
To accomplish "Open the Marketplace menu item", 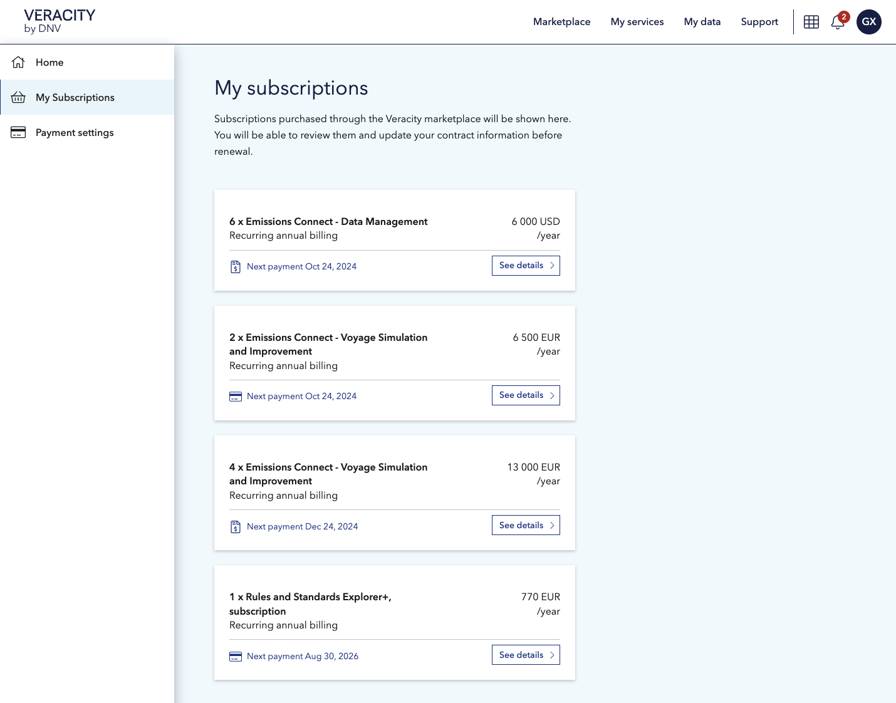I will coord(561,22).
